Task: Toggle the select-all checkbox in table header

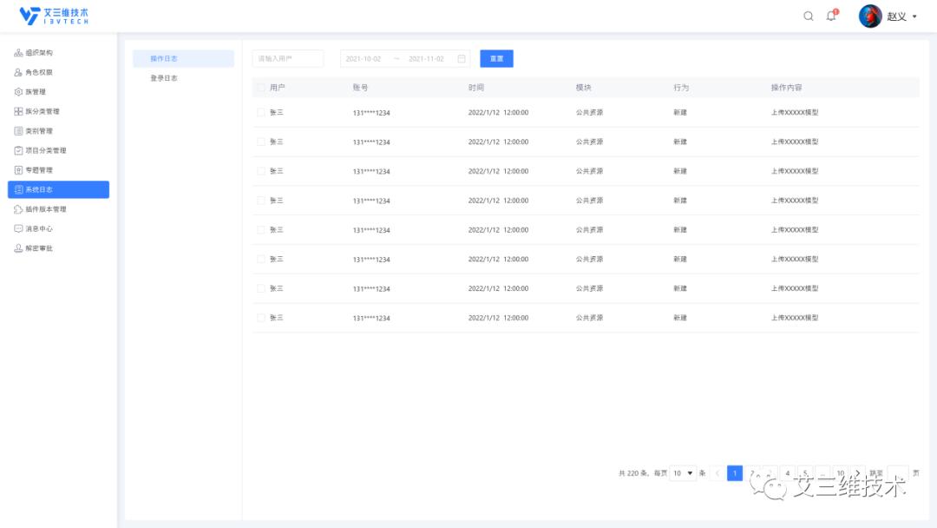Action: [x=260, y=88]
